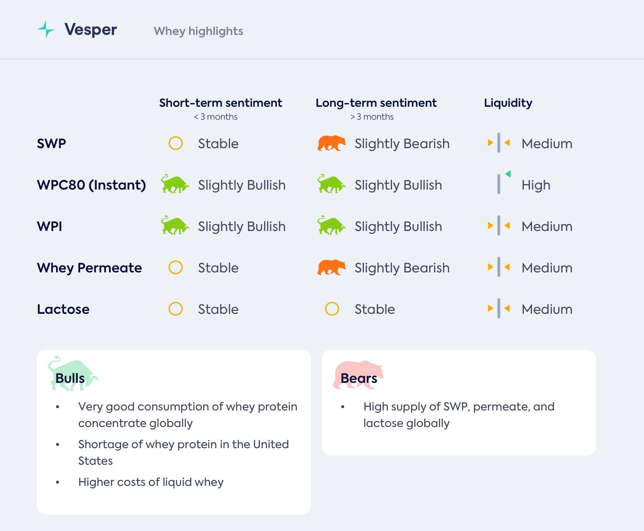
Task: Click the Vesper brand name
Action: tap(91, 29)
